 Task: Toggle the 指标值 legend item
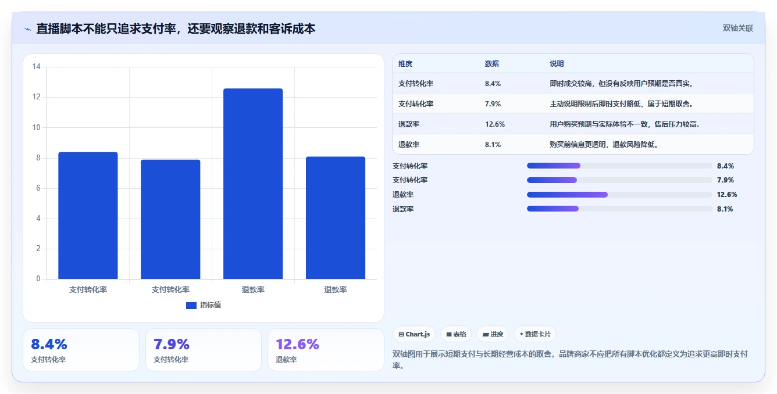pos(204,305)
